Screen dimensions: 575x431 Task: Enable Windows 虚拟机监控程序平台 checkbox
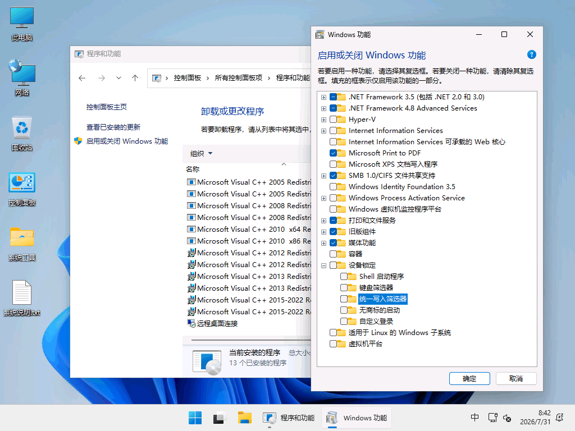pyautogui.click(x=333, y=209)
